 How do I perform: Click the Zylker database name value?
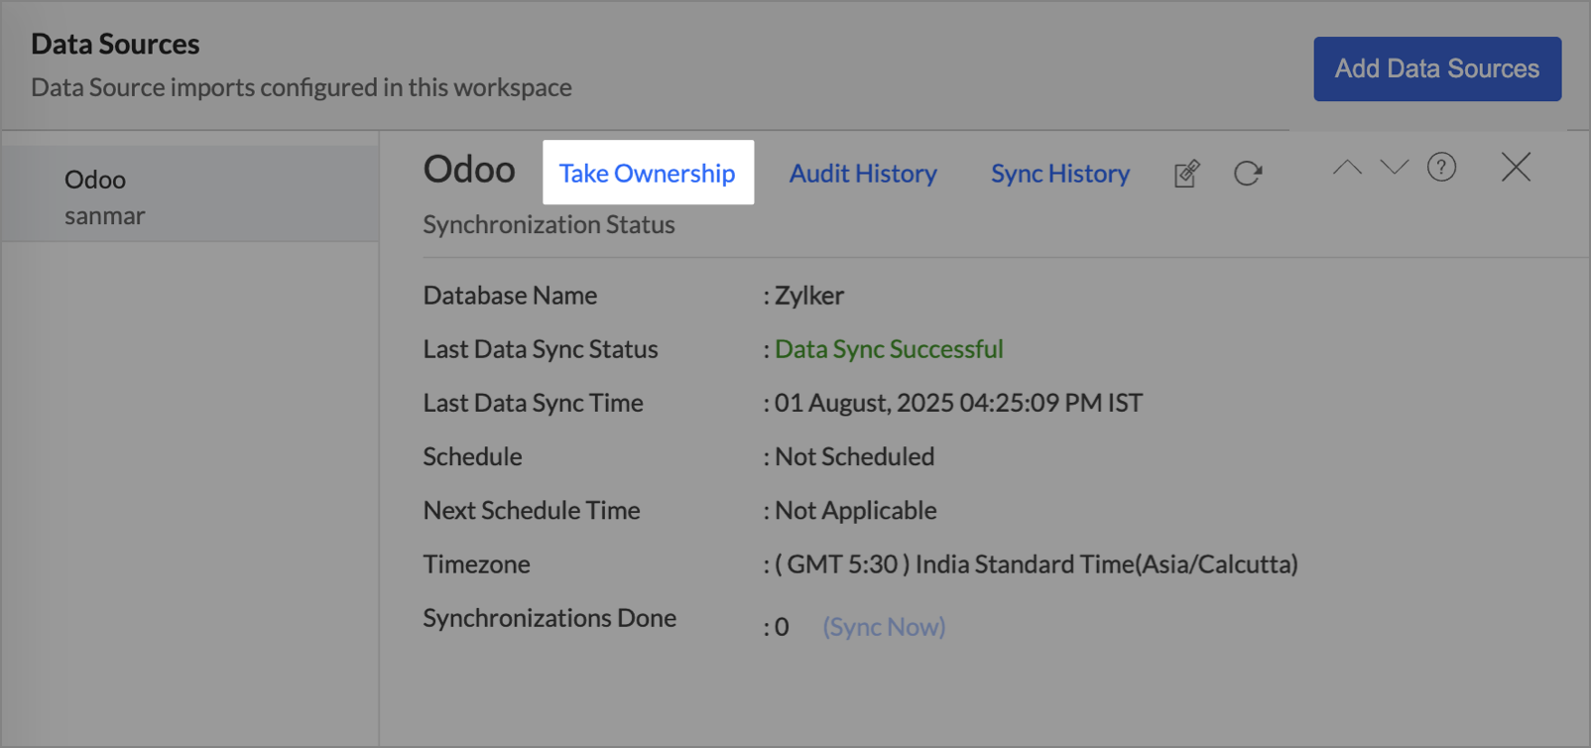(809, 296)
